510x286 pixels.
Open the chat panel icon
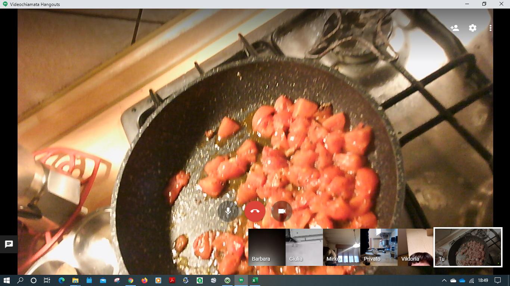click(9, 244)
